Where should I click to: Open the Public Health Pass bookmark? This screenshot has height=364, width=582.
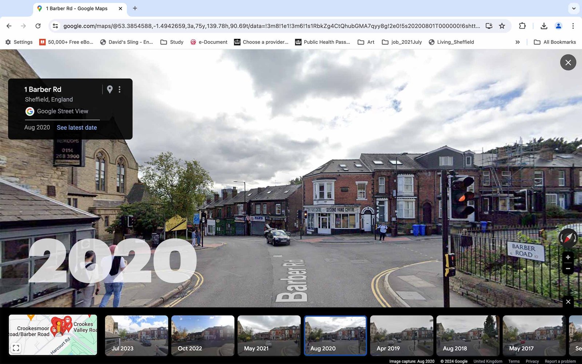click(x=323, y=42)
